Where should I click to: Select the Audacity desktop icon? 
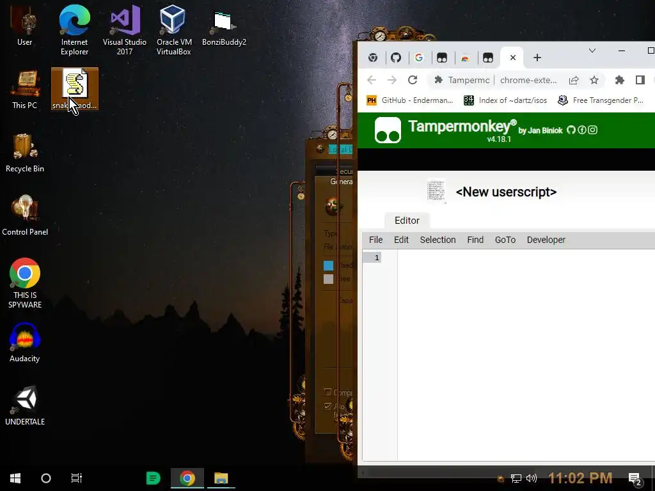point(25,343)
